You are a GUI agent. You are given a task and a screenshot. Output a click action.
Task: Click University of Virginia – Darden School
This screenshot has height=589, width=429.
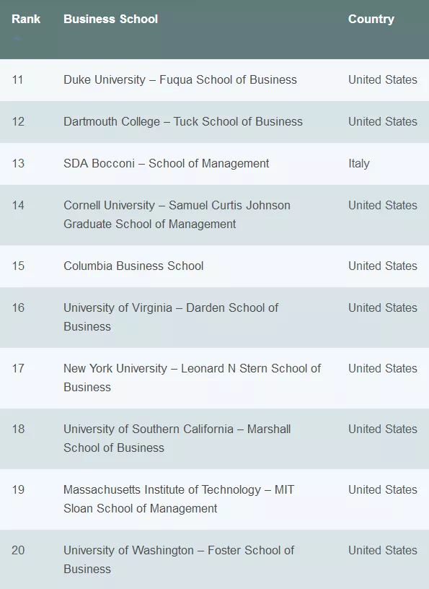(171, 317)
